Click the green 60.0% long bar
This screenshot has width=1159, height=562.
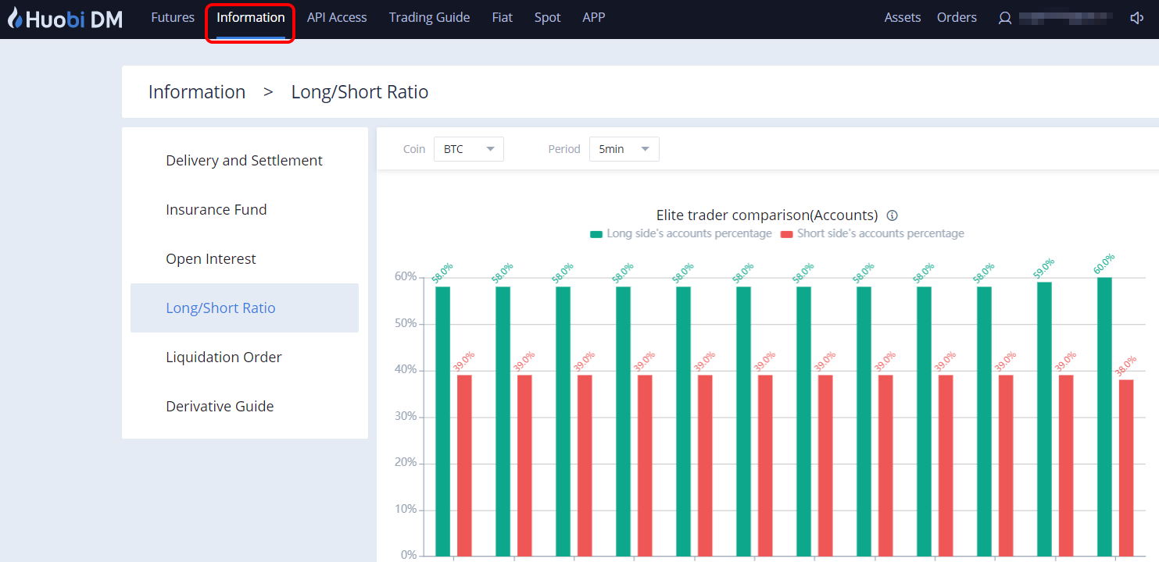pyautogui.click(x=1104, y=416)
